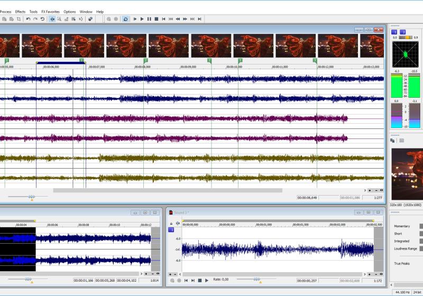Click the Redo icon in the toolbar
The height and width of the screenshot is (296, 423).
(35, 19)
